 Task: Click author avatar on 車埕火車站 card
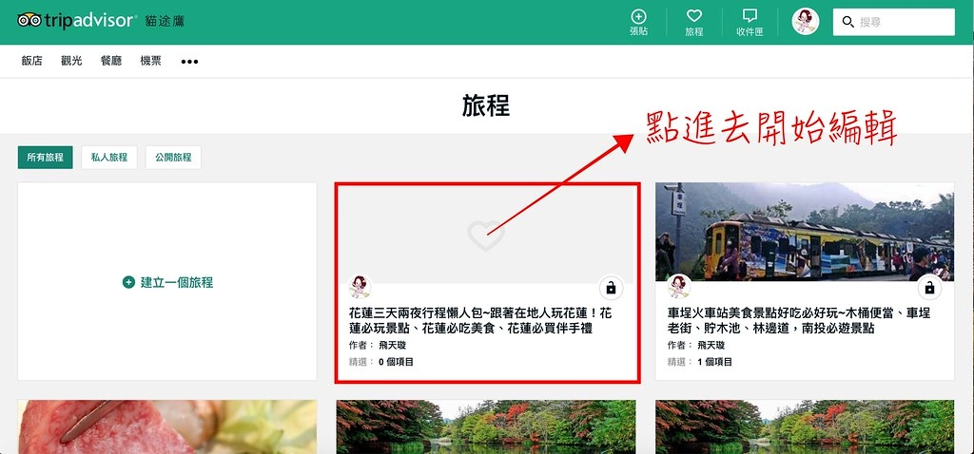point(679,287)
